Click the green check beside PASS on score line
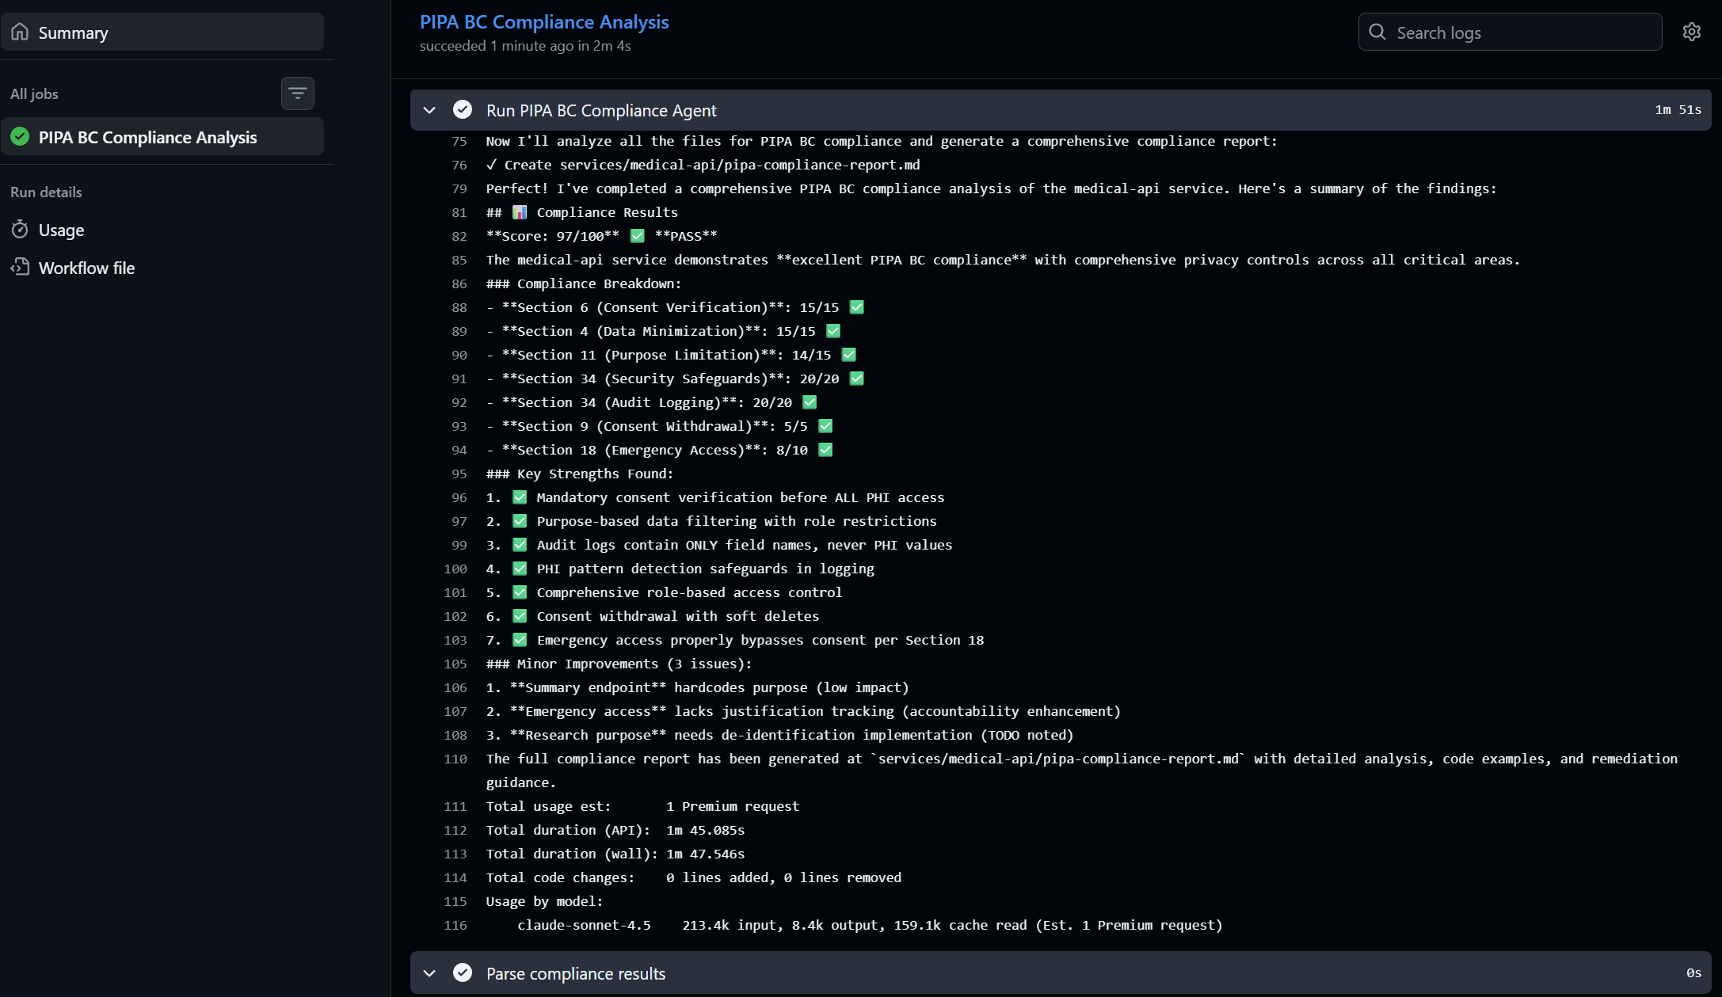Viewport: 1722px width, 997px height. click(638, 236)
